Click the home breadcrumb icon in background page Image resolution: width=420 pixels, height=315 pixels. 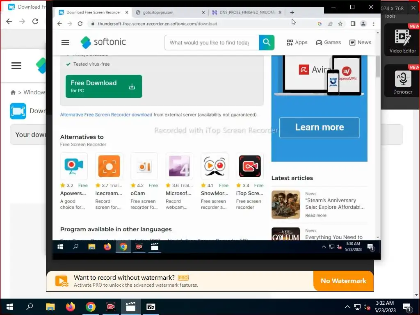pos(13,92)
